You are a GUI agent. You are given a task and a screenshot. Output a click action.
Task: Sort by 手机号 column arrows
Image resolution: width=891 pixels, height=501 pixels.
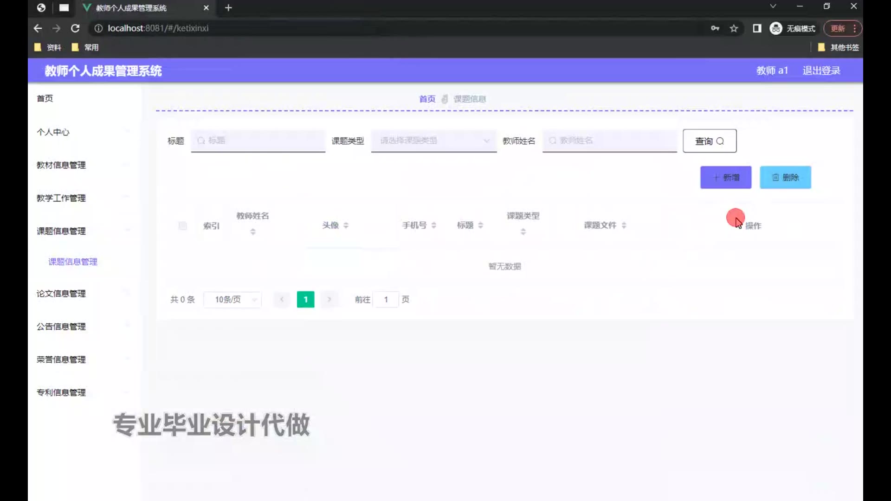[x=433, y=225]
